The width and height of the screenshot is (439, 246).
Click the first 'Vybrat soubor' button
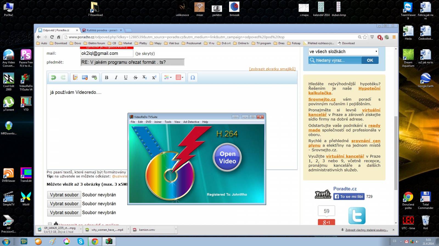pos(64,195)
